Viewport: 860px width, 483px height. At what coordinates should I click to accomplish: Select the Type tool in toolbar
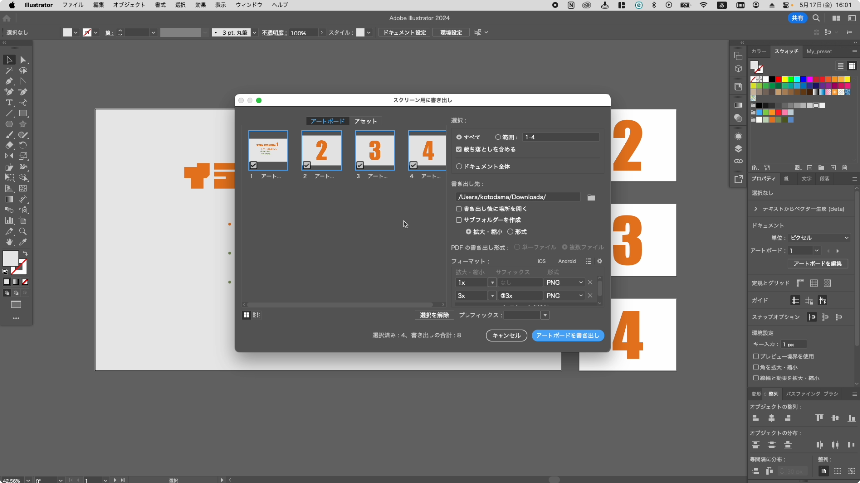pos(9,103)
